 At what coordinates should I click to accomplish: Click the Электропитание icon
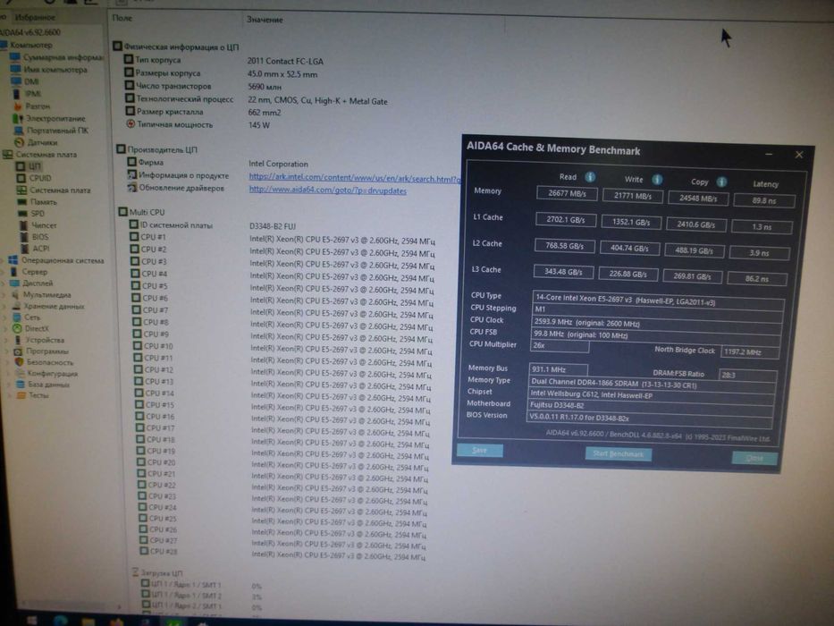(x=18, y=118)
